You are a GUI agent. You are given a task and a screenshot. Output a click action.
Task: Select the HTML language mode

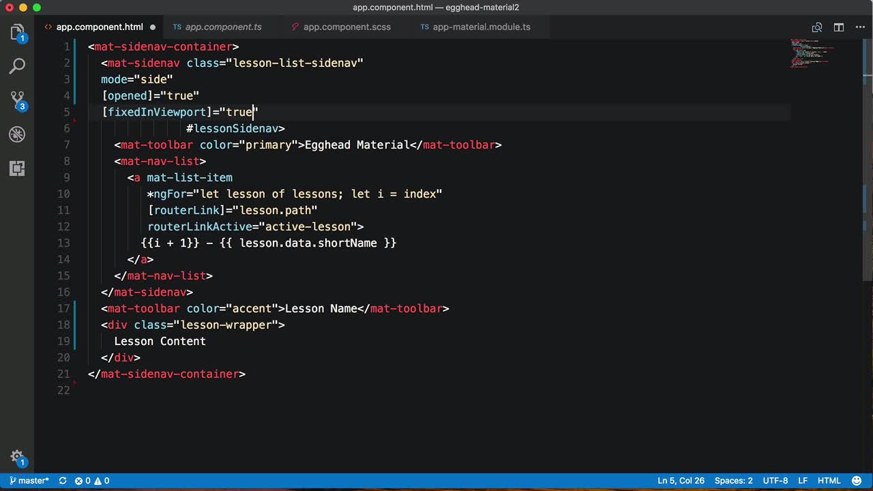coord(829,481)
